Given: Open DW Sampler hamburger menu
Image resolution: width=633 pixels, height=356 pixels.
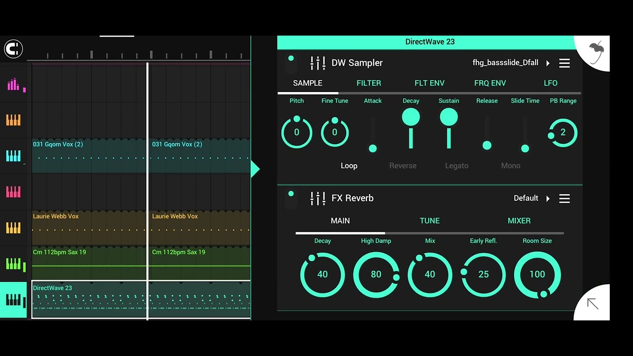Looking at the screenshot, I should click(564, 63).
